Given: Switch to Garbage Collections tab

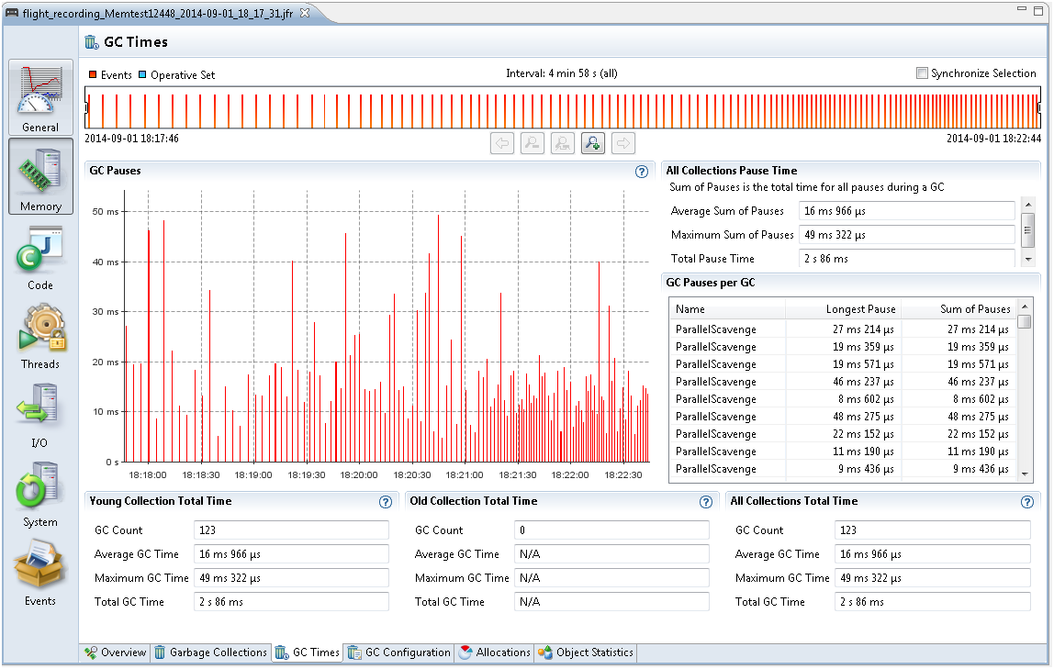Looking at the screenshot, I should coord(211,652).
